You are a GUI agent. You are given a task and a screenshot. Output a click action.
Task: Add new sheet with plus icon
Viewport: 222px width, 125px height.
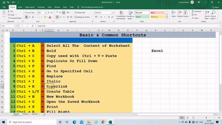click(44, 114)
